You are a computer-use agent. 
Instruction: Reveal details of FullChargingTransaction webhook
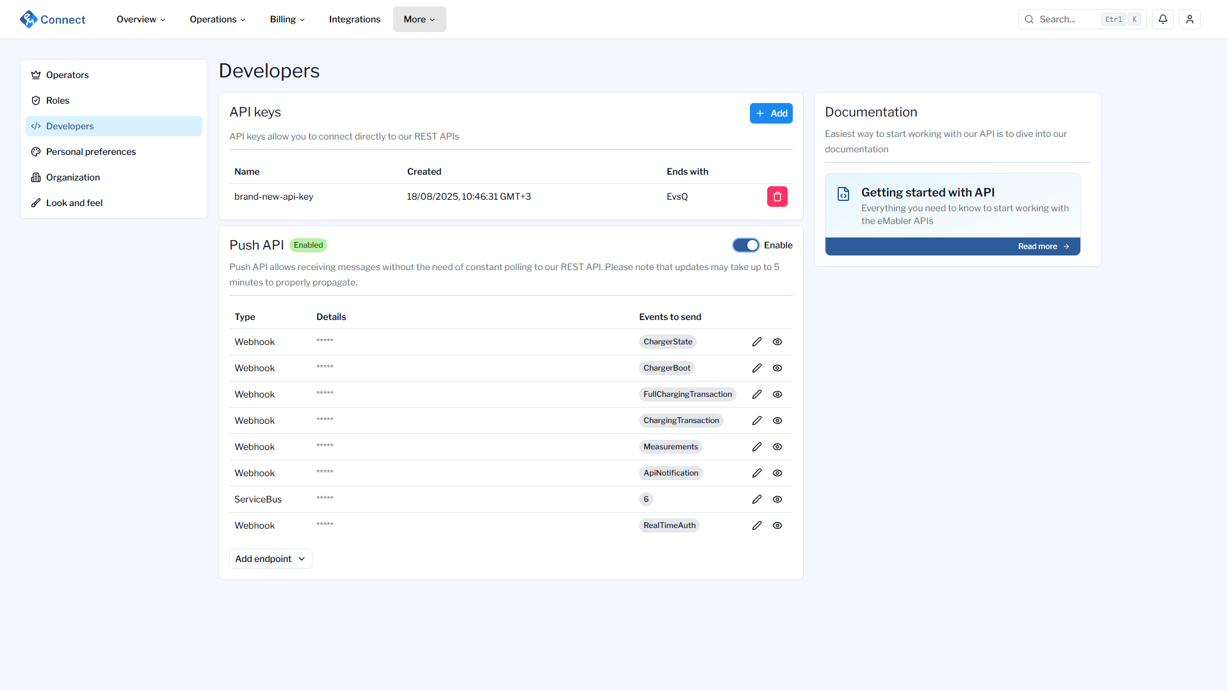coord(777,394)
